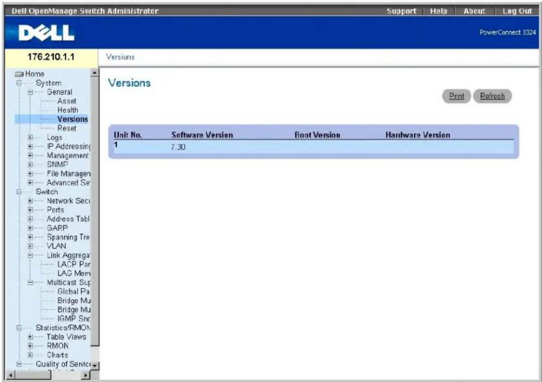542x382 pixels.
Task: Open the Help link
Action: click(x=438, y=11)
